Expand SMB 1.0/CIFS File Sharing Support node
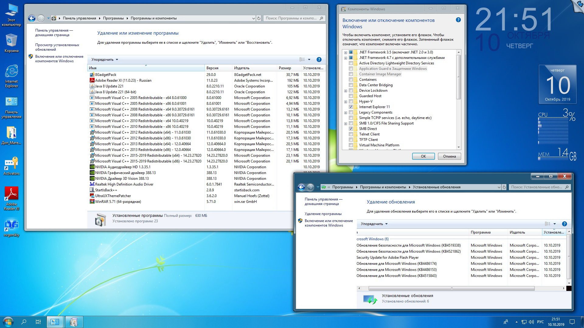The image size is (584, 328). [346, 124]
